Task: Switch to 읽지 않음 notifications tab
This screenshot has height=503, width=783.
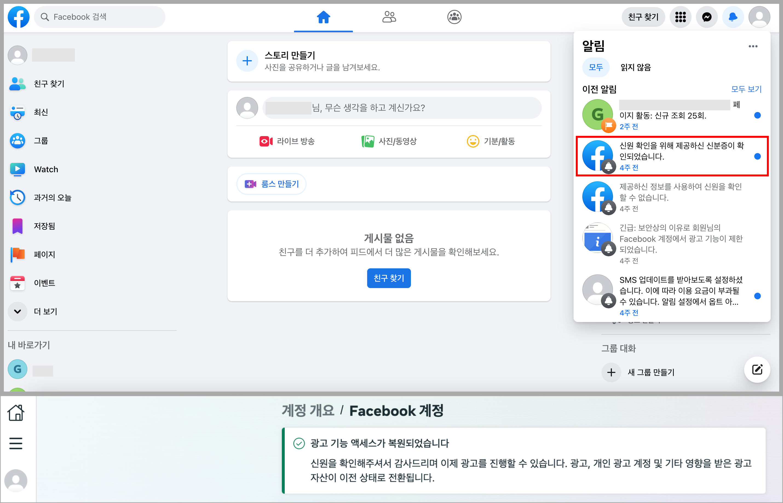Action: click(635, 67)
